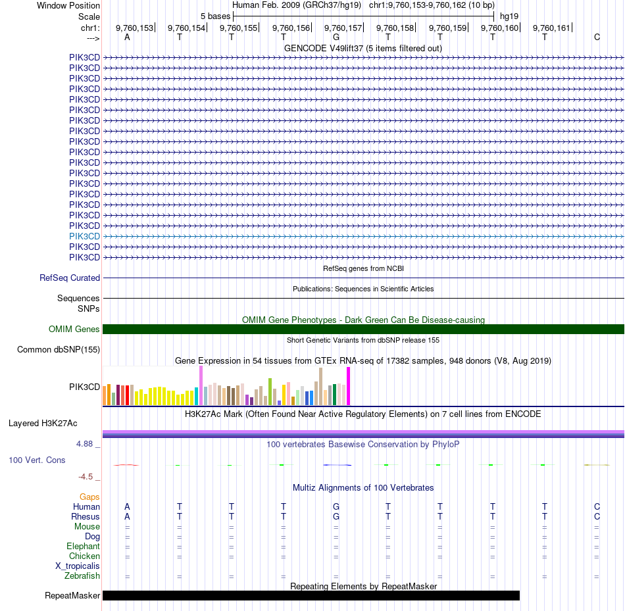Click the ---> strand direction arrow
Screen dimensions: 625x611
pos(93,38)
